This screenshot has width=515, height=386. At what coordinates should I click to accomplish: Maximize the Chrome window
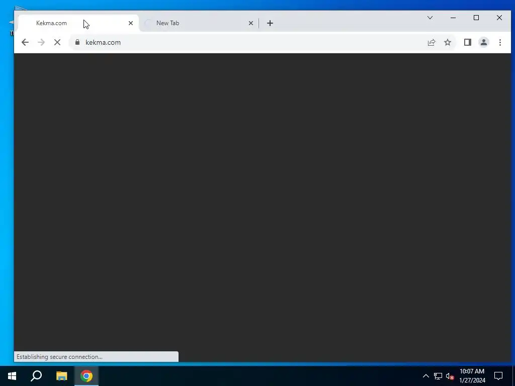tap(476, 18)
